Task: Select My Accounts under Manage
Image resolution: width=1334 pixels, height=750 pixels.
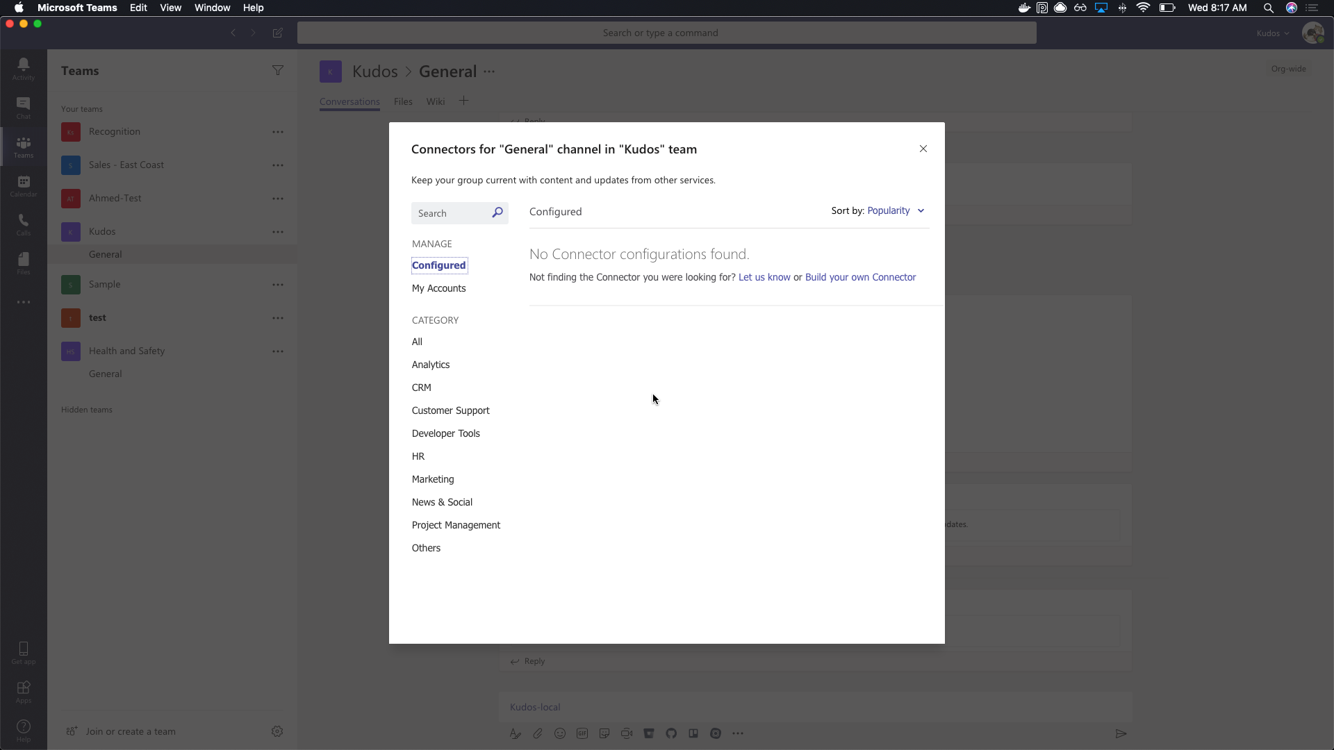Action: click(439, 288)
